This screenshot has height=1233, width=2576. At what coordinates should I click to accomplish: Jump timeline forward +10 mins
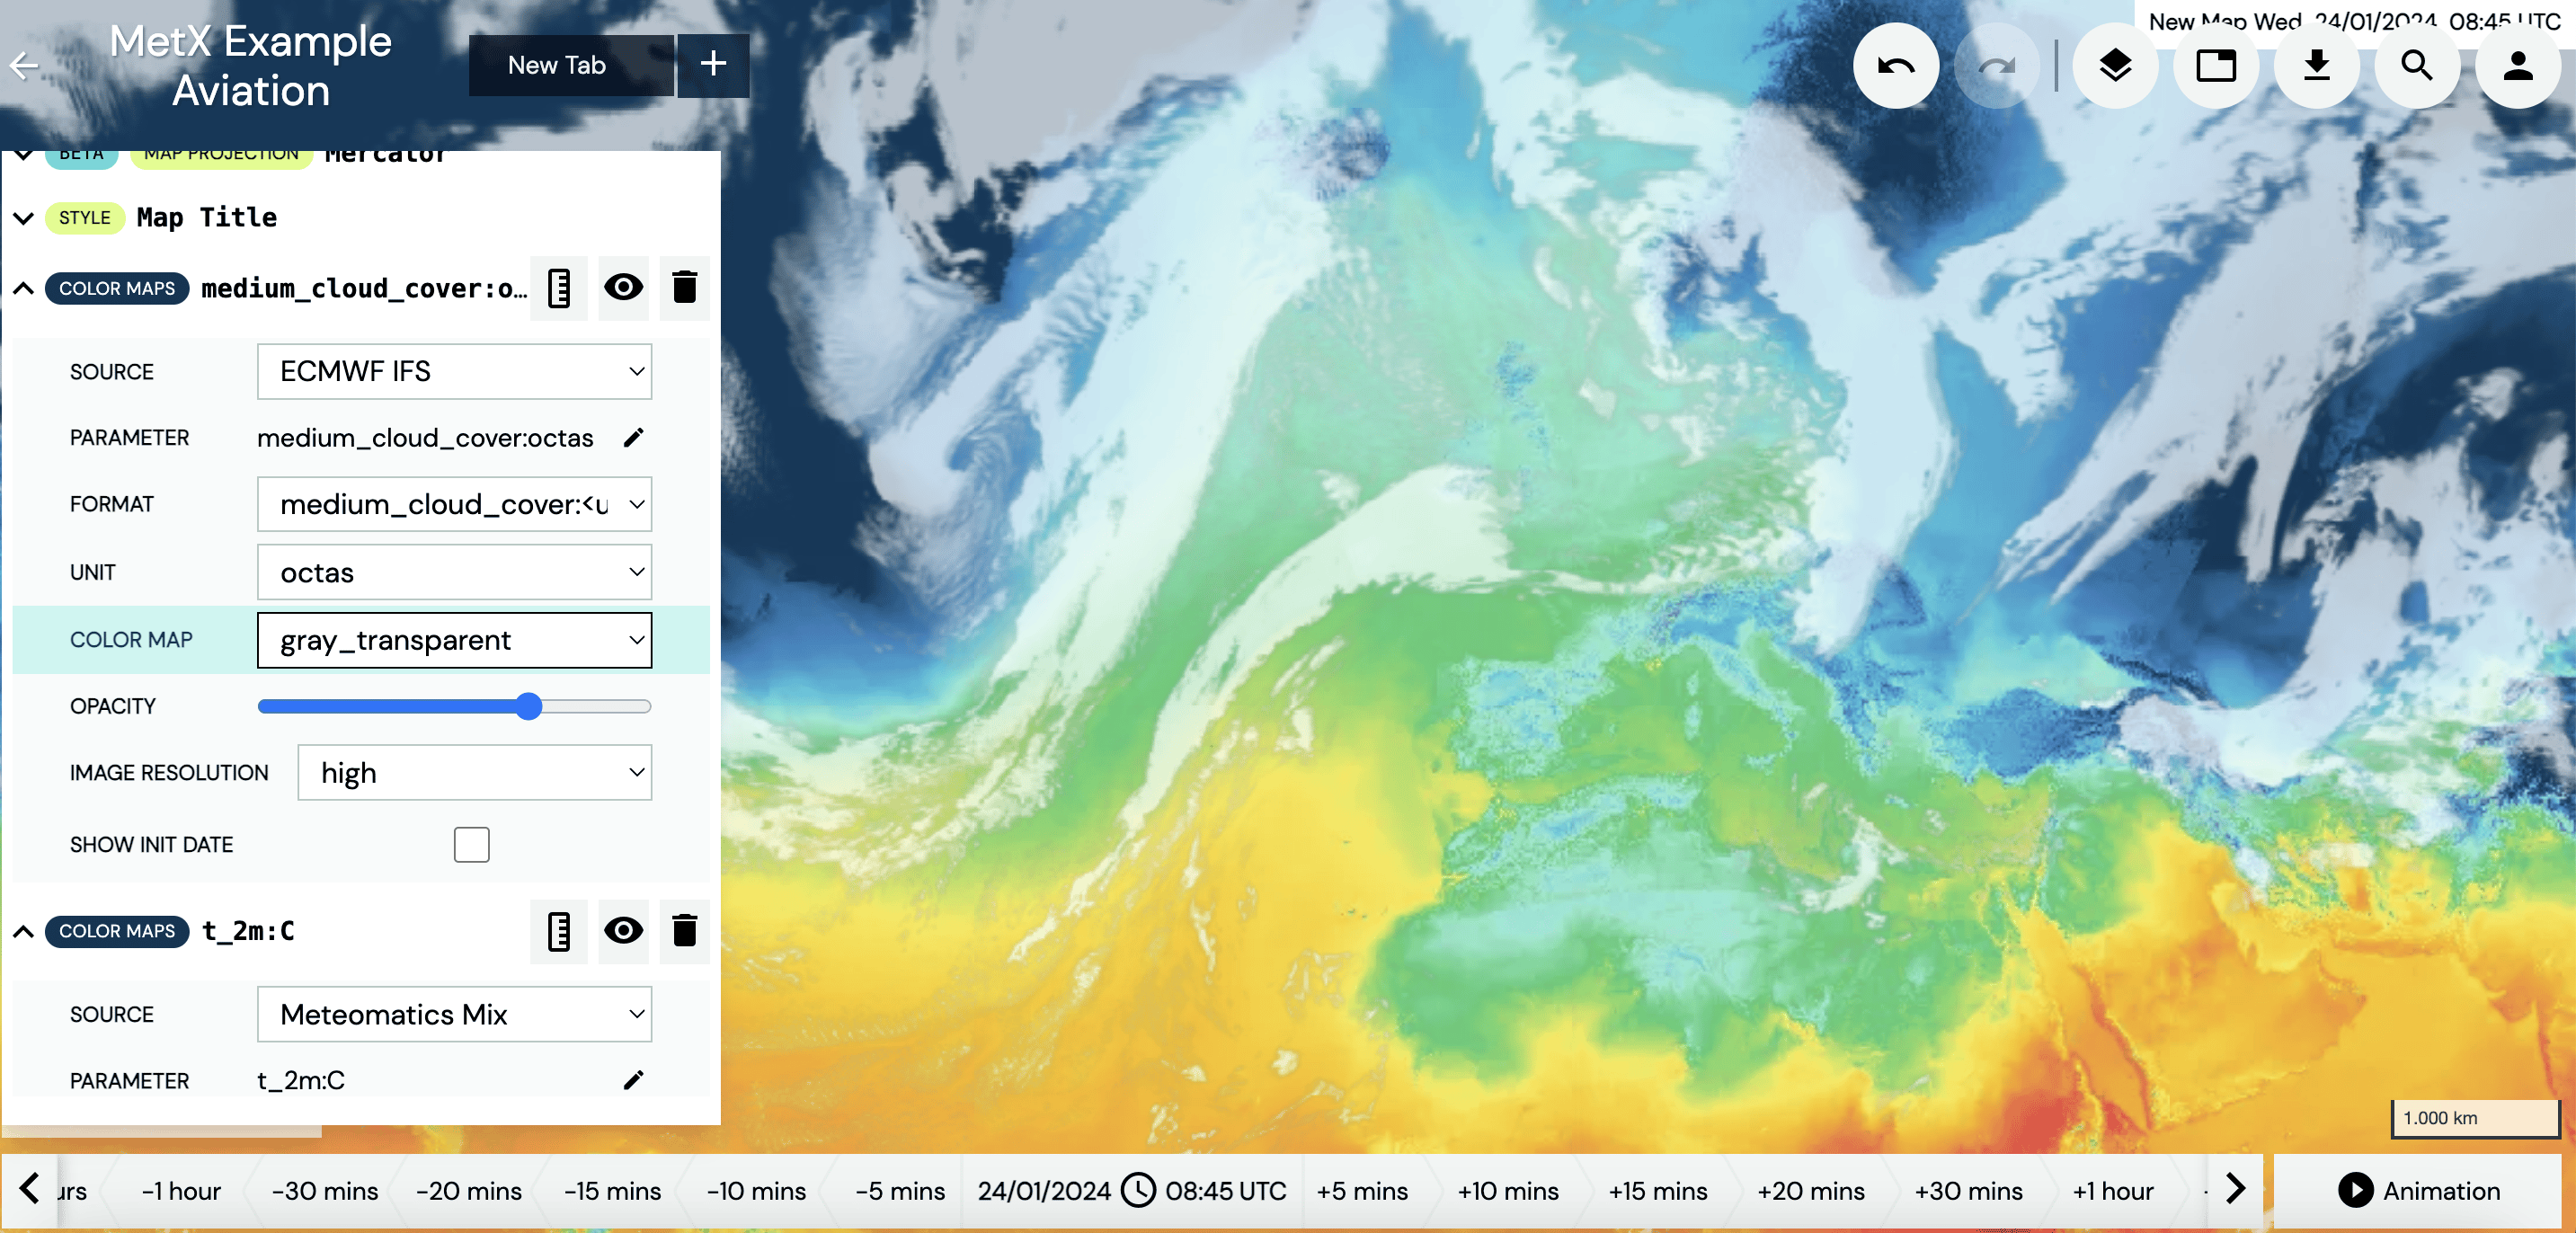click(1508, 1191)
